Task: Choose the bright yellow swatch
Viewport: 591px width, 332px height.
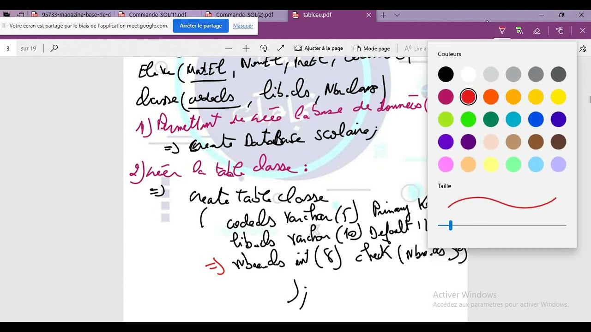Action: 558,97
